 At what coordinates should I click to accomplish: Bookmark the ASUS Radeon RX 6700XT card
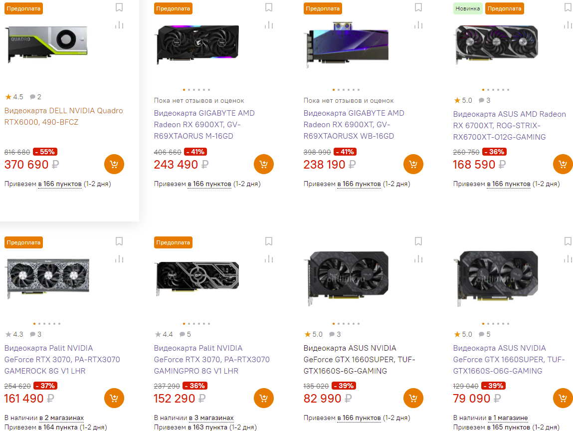tap(568, 7)
